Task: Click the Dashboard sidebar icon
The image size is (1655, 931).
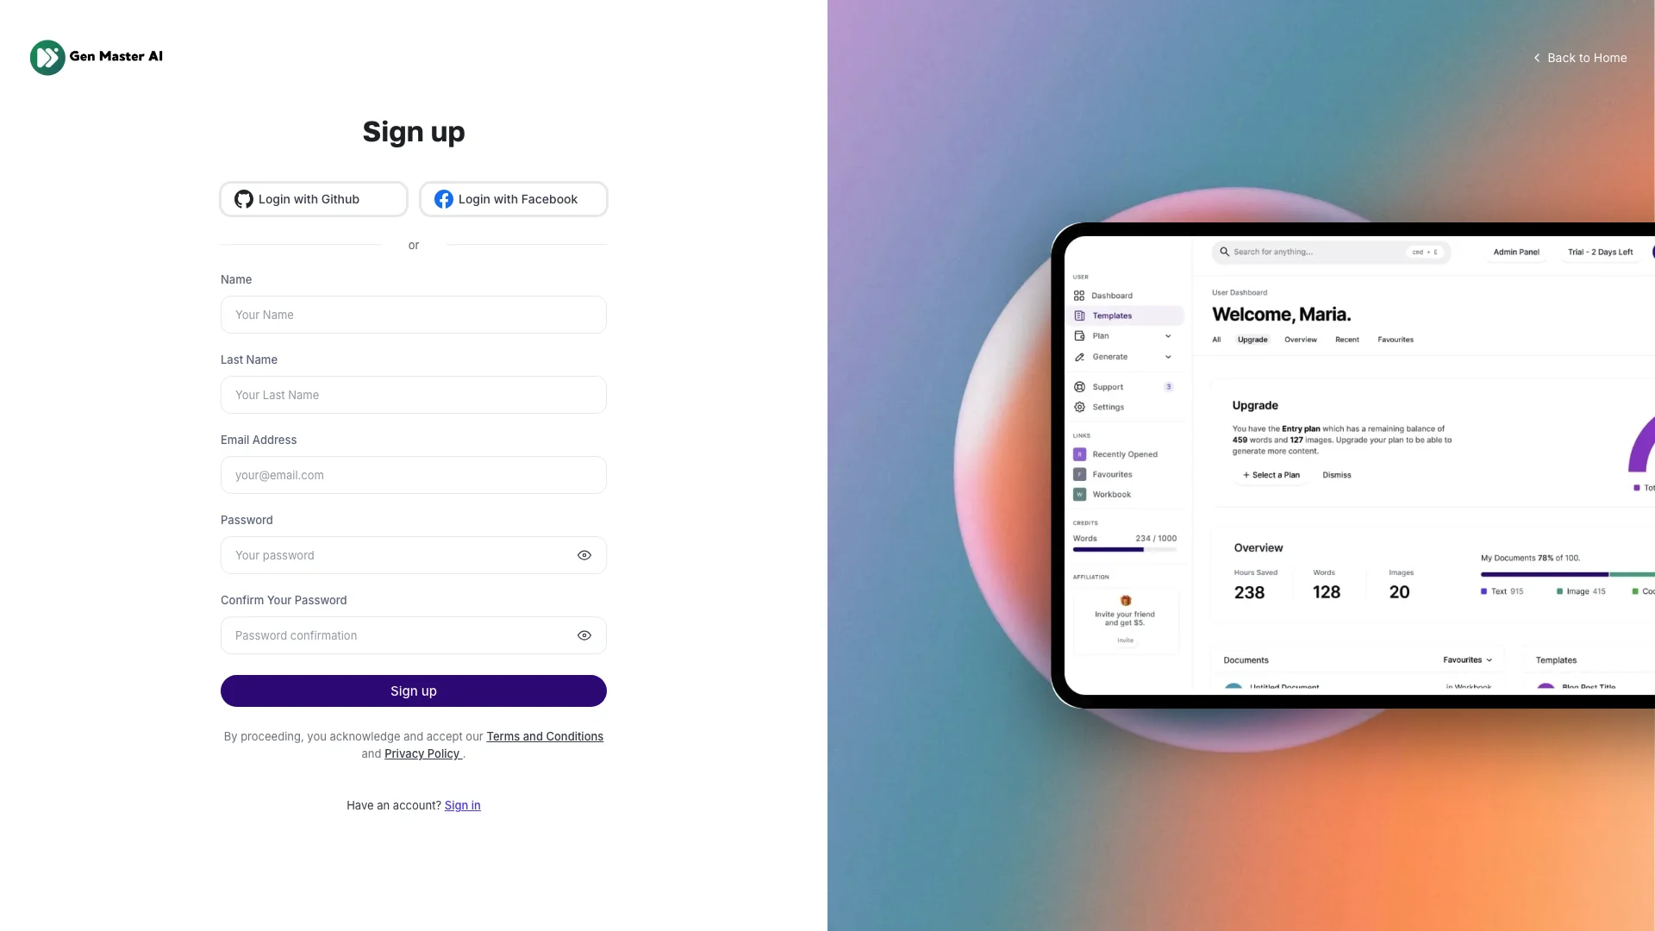Action: [x=1078, y=296]
